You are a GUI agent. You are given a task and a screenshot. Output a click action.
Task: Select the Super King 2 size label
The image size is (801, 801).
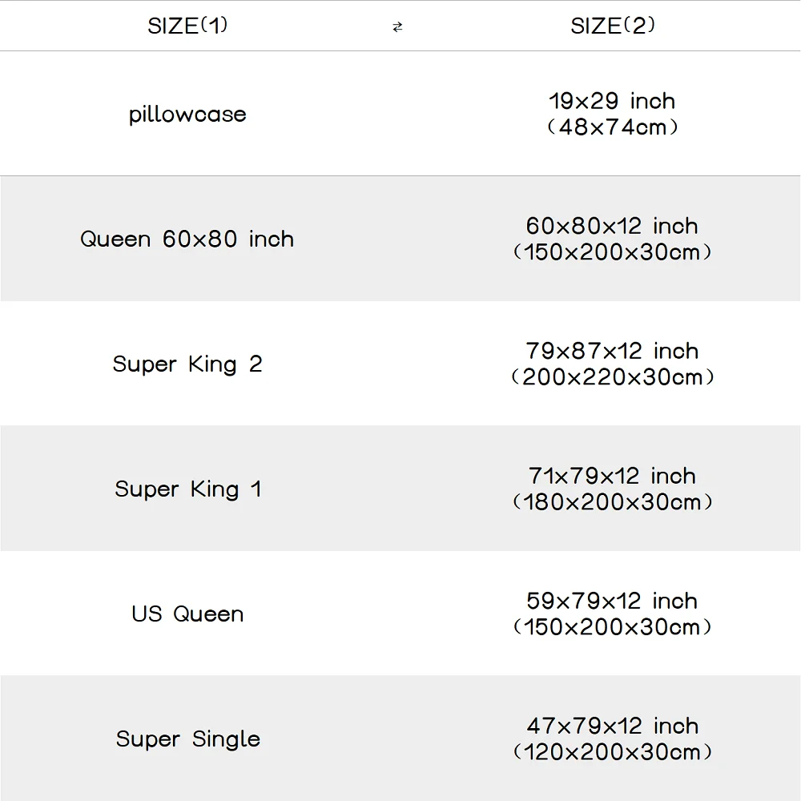(187, 364)
